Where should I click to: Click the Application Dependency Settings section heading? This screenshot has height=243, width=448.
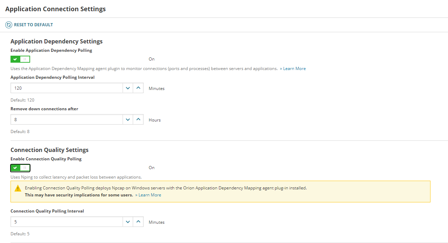point(56,41)
